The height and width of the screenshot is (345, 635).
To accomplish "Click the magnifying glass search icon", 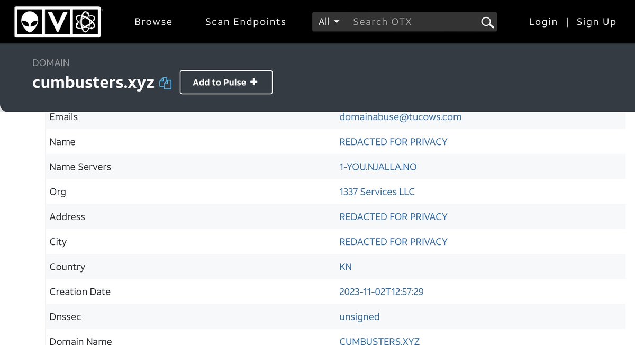I will (487, 22).
